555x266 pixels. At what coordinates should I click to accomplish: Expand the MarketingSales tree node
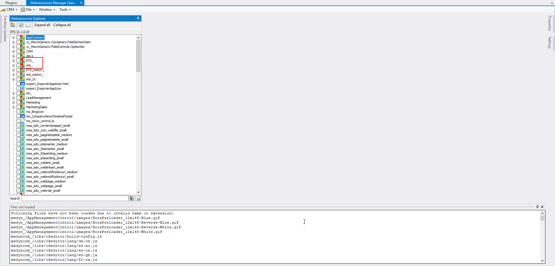[x=14, y=107]
